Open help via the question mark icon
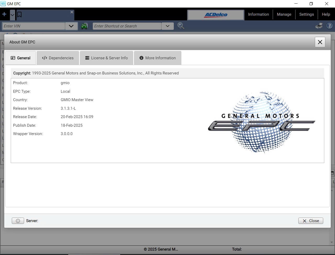 coord(329,26)
